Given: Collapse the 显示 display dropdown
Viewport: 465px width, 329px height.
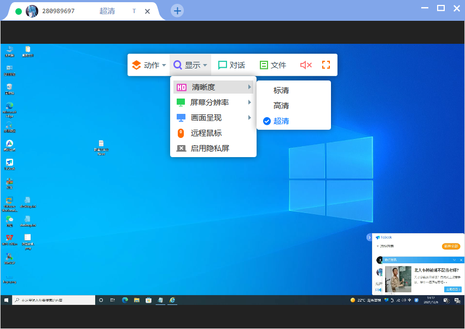Looking at the screenshot, I should [190, 65].
